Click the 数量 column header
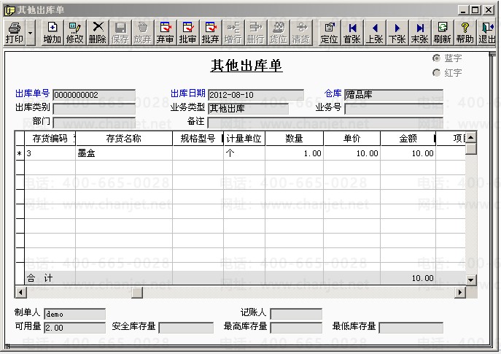This screenshot has height=354, width=501. (x=295, y=139)
